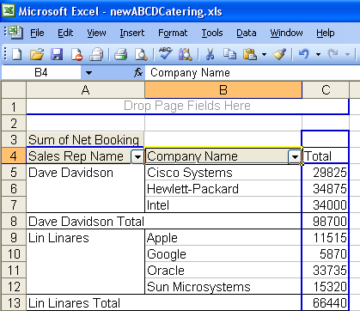Image resolution: width=360 pixels, height=311 pixels.
Task: Click in the Name Box showing B4
Action: (41, 73)
